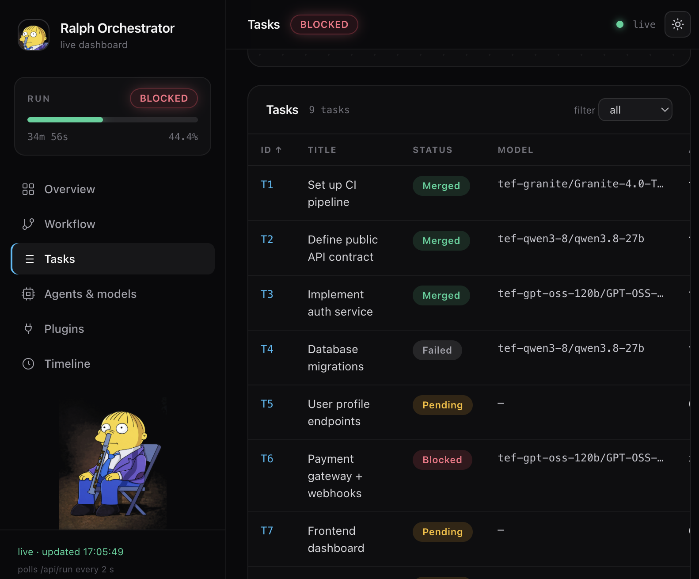The width and height of the screenshot is (699, 579).
Task: Click the Plugins plug icon
Action: click(x=28, y=329)
